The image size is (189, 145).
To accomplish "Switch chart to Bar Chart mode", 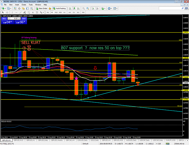I will [70, 8].
